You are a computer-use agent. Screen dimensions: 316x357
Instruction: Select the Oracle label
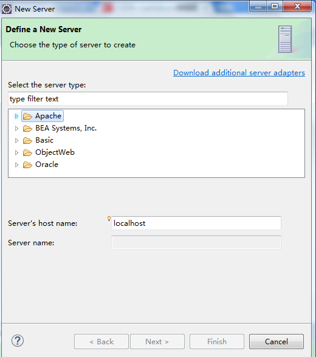coord(47,165)
